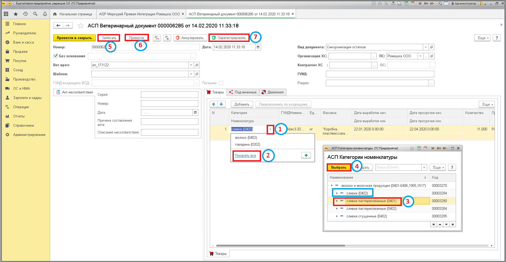Expand сливки сгущенные (0402) row
This screenshot has width=506, height=262.
click(x=337, y=216)
